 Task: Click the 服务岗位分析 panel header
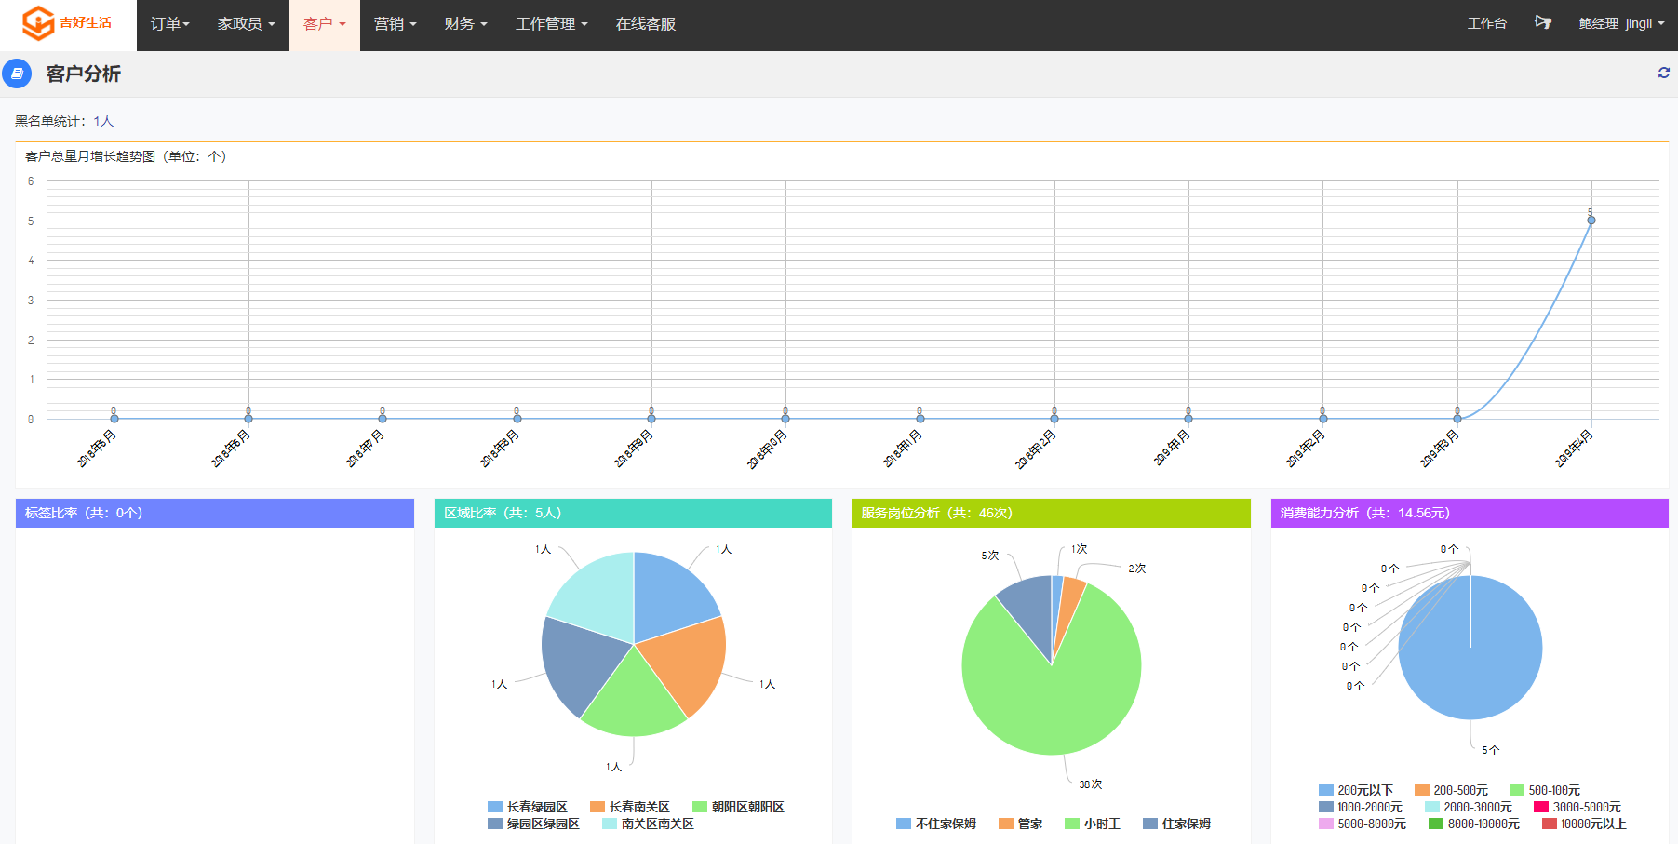point(1052,513)
